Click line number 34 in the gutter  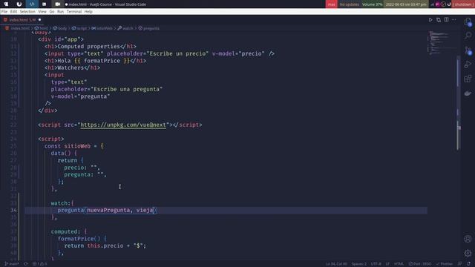coord(13,210)
